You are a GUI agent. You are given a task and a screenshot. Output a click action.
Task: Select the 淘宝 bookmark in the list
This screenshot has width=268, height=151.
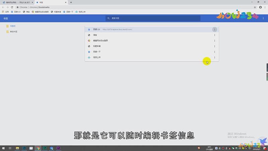tap(152, 35)
